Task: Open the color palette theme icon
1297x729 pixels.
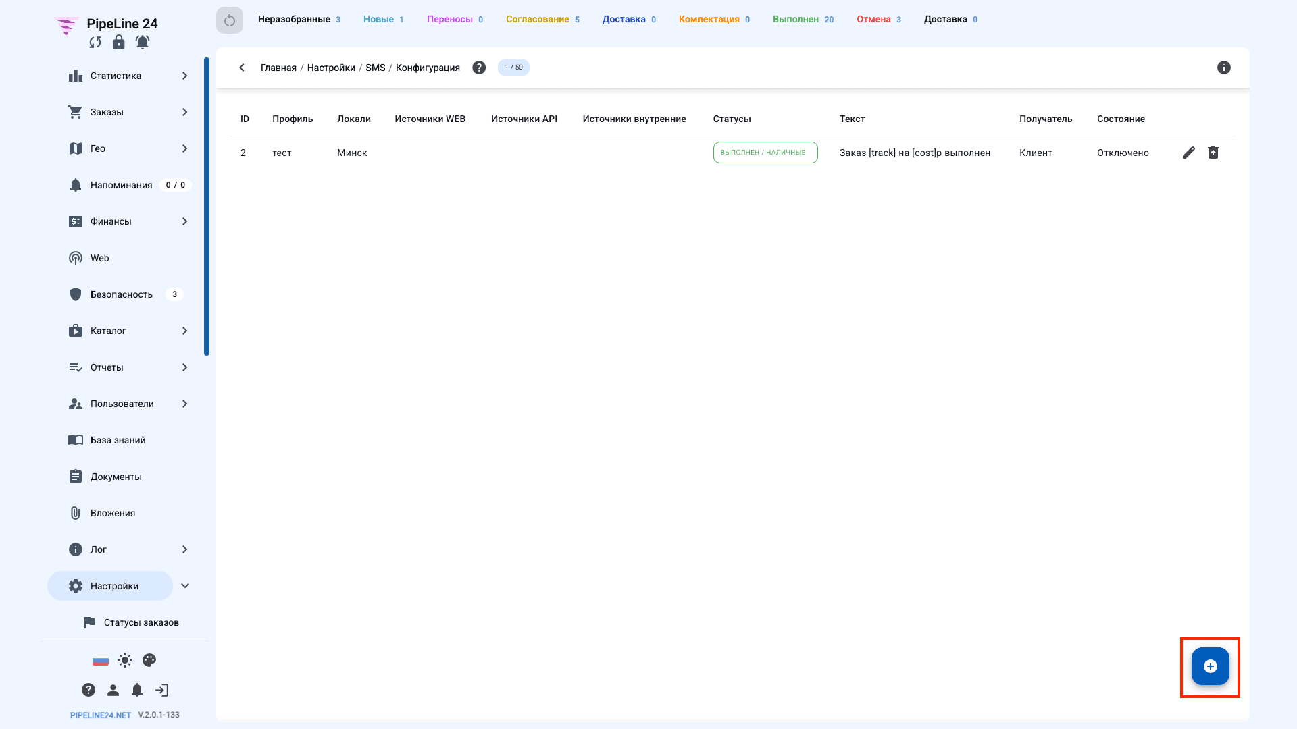Action: tap(149, 660)
